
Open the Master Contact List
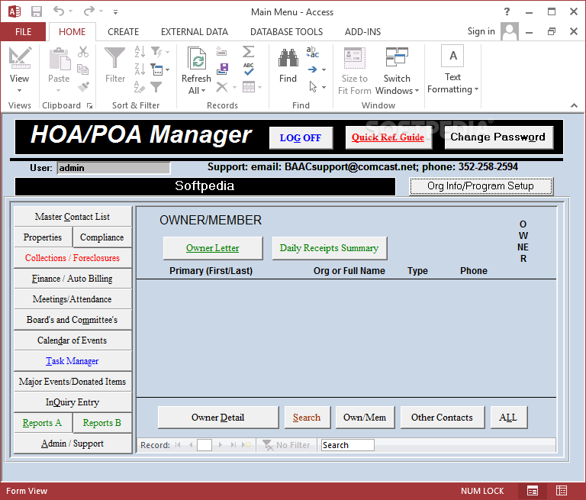point(72,217)
